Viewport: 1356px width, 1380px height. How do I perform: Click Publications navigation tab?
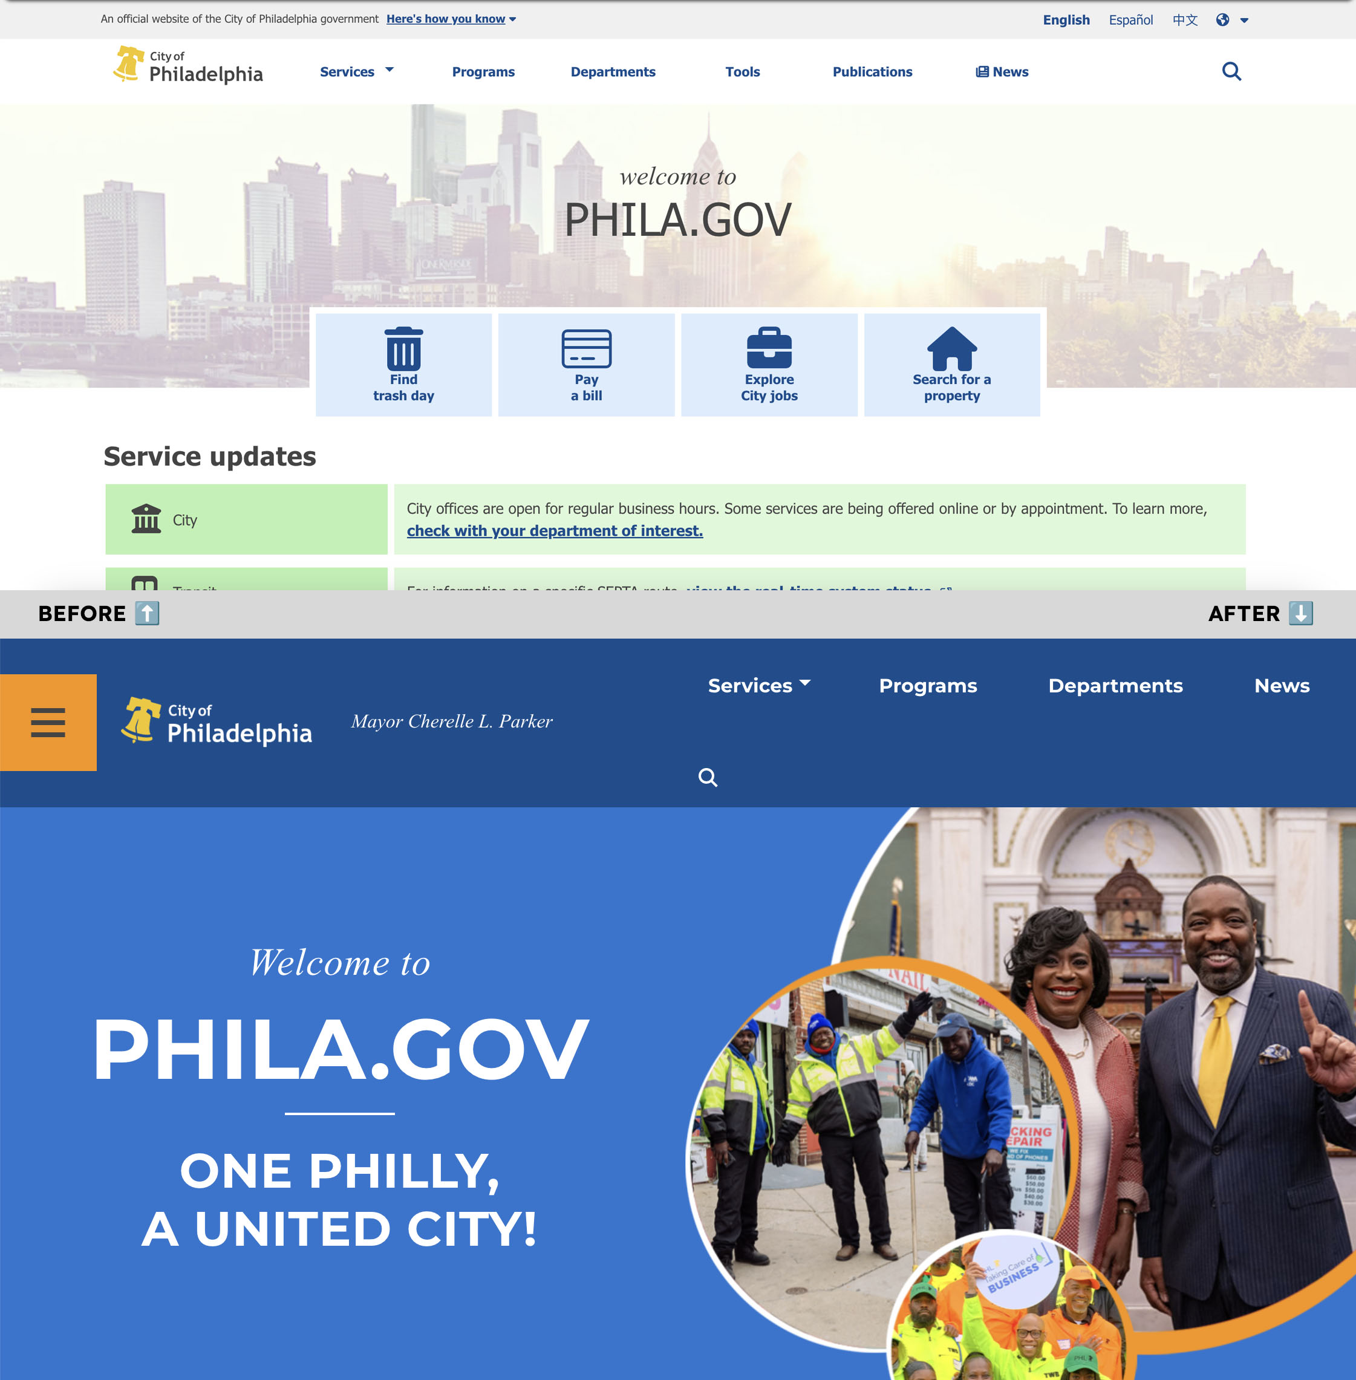click(873, 71)
